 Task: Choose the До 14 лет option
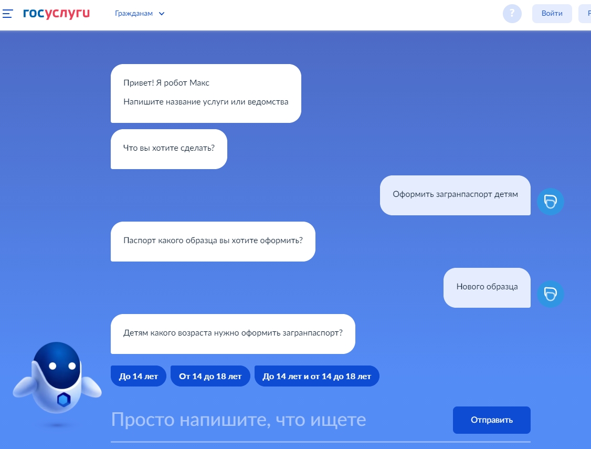(x=139, y=376)
